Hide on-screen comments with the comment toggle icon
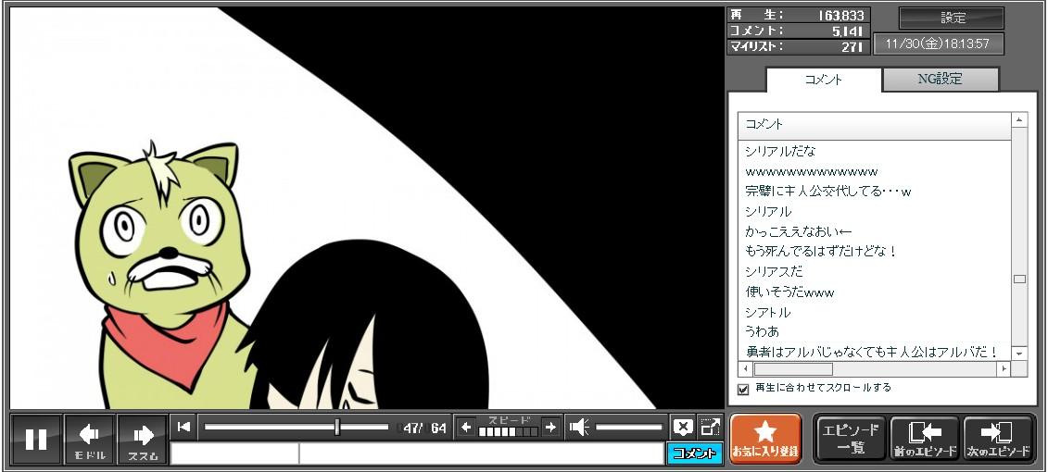 (x=683, y=427)
